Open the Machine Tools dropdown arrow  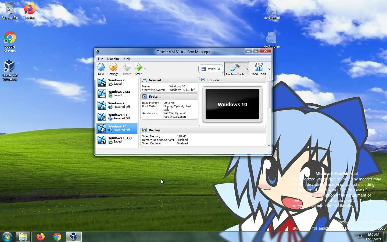[x=247, y=69]
